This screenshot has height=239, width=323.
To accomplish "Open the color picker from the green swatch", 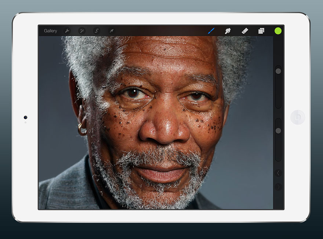I will [x=277, y=31].
